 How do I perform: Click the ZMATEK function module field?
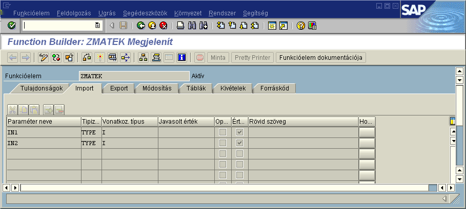(134, 76)
